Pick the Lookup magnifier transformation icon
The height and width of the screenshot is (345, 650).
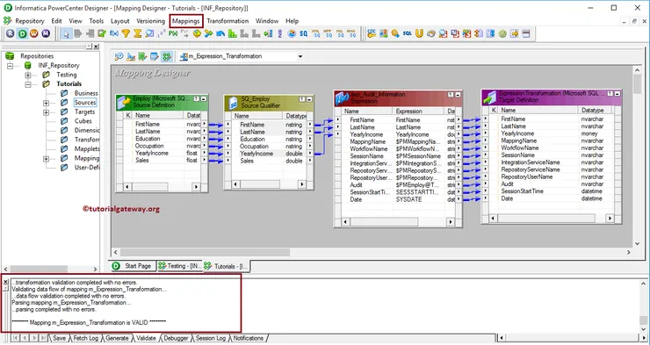pos(149,33)
